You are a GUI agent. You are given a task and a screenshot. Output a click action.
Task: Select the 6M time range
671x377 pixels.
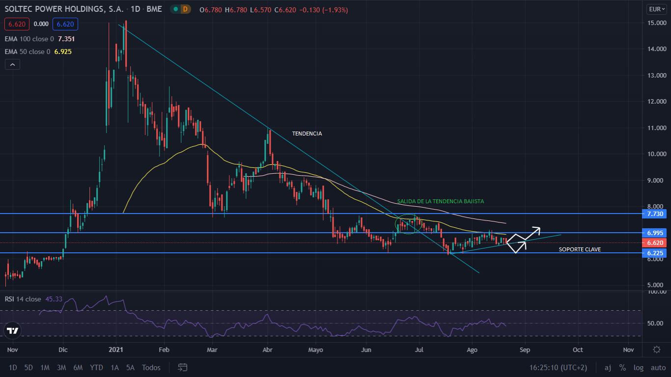tap(78, 367)
